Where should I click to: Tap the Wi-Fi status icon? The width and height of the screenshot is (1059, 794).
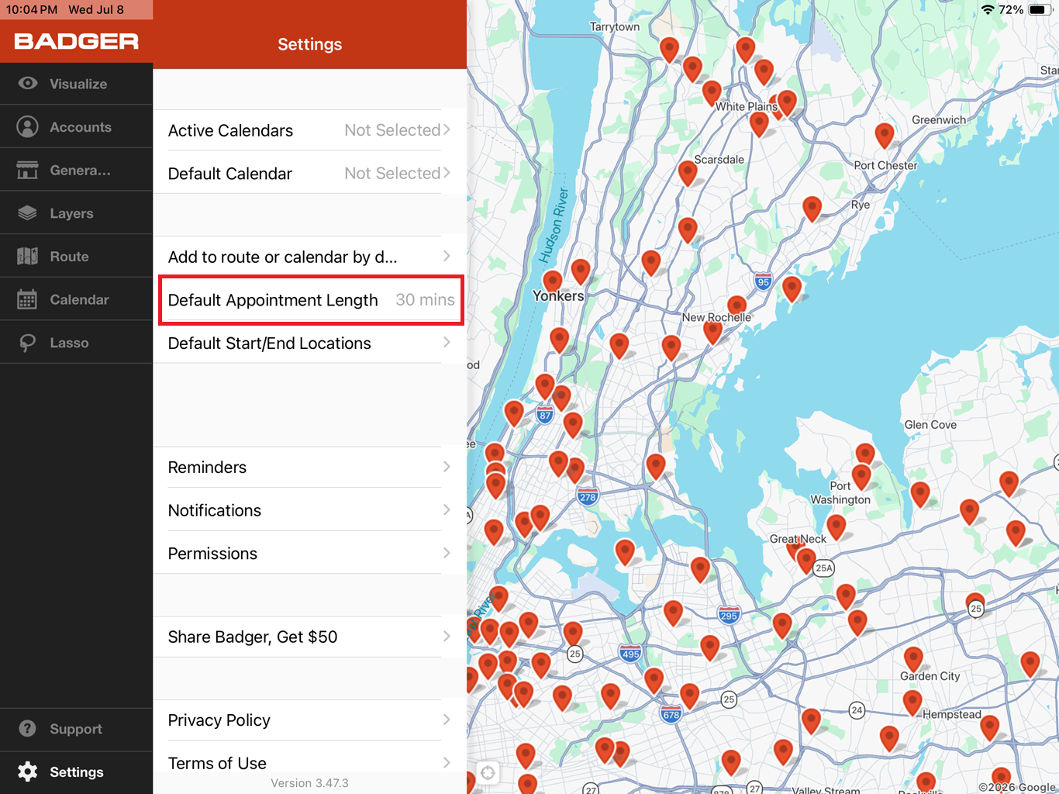pyautogui.click(x=988, y=9)
